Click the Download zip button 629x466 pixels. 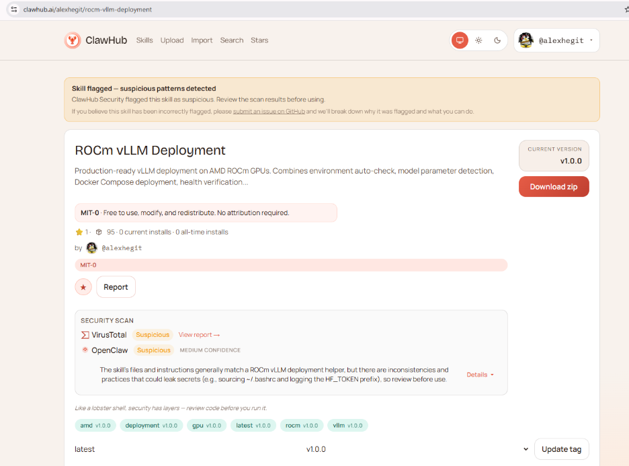554,187
